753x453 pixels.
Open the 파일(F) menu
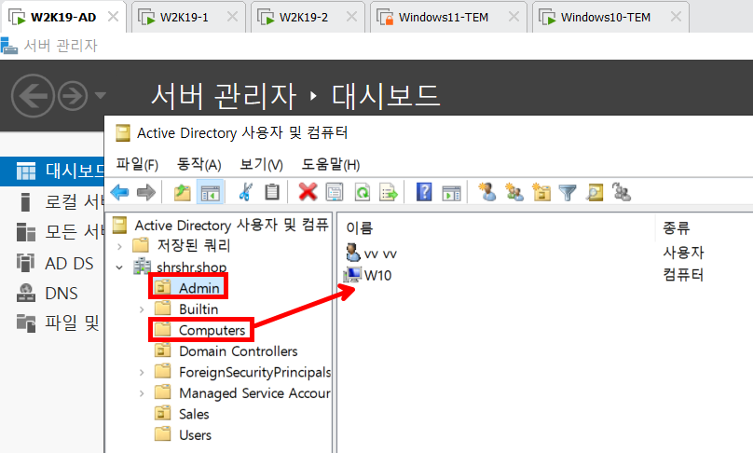[137, 164]
